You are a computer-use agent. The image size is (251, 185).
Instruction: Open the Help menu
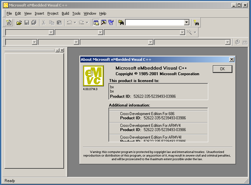[102, 13]
